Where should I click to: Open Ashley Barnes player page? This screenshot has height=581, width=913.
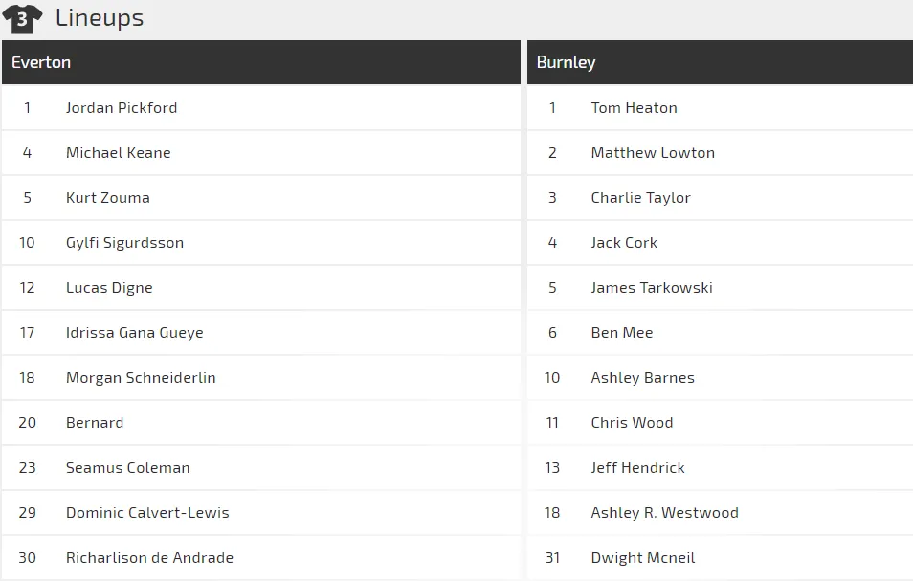coord(643,378)
